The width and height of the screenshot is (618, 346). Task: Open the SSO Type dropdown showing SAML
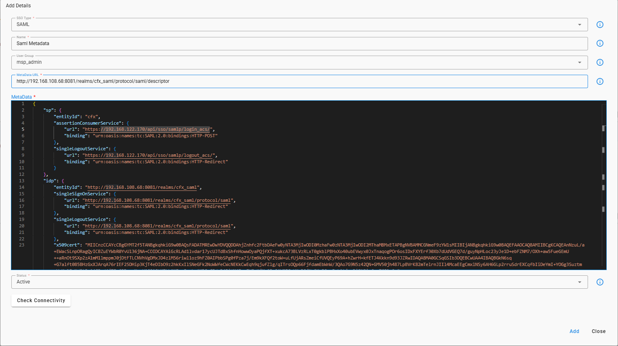pyautogui.click(x=284, y=24)
